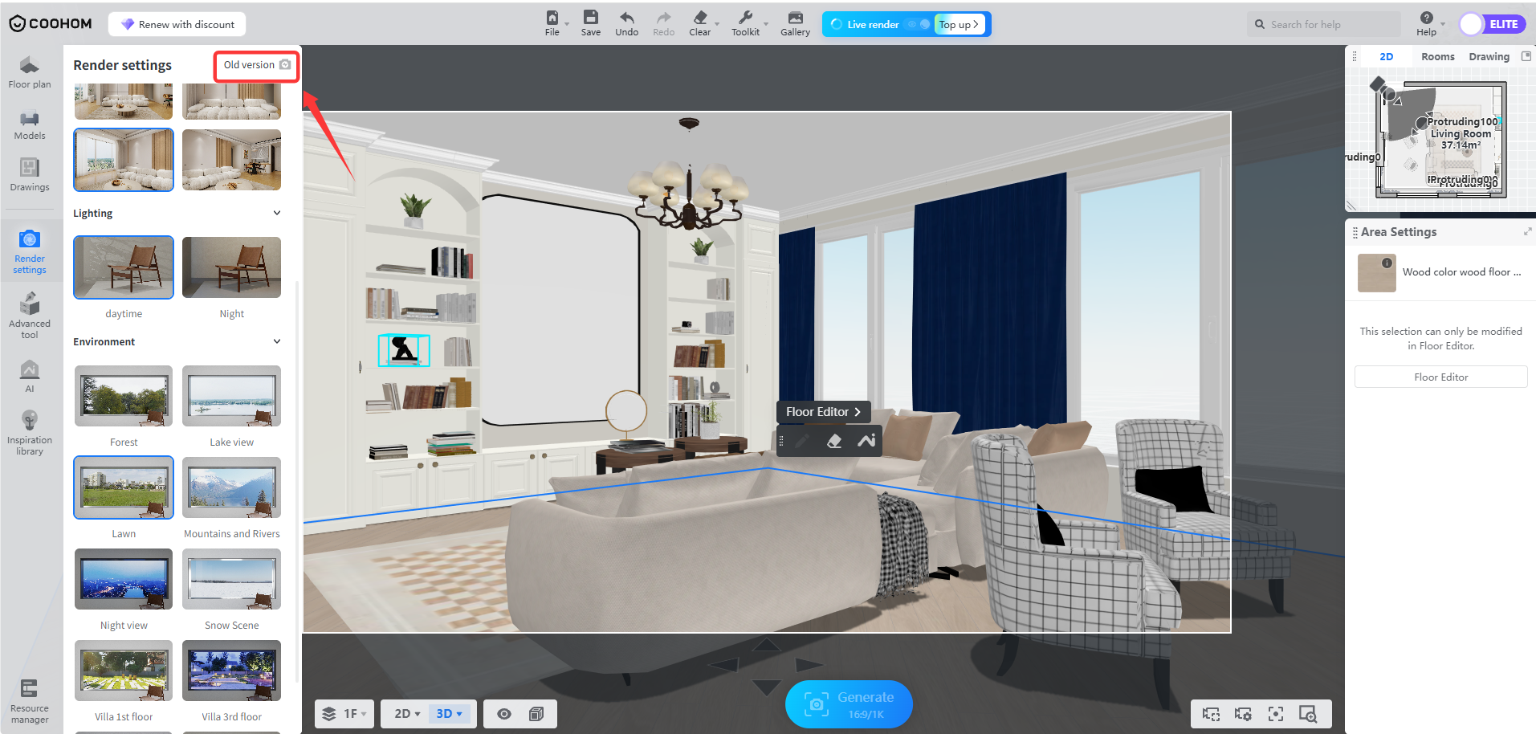Viewport: 1536px width, 734px height.
Task: Click the Save icon in top toolbar
Action: click(x=591, y=23)
